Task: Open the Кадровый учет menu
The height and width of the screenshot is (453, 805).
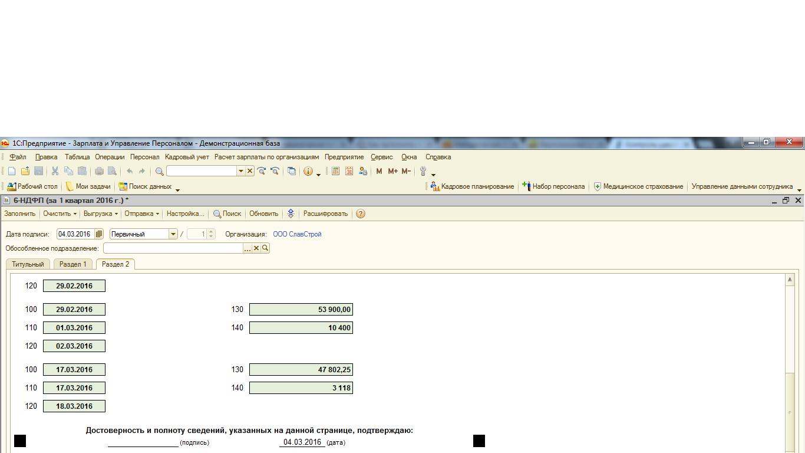Action: coord(187,157)
